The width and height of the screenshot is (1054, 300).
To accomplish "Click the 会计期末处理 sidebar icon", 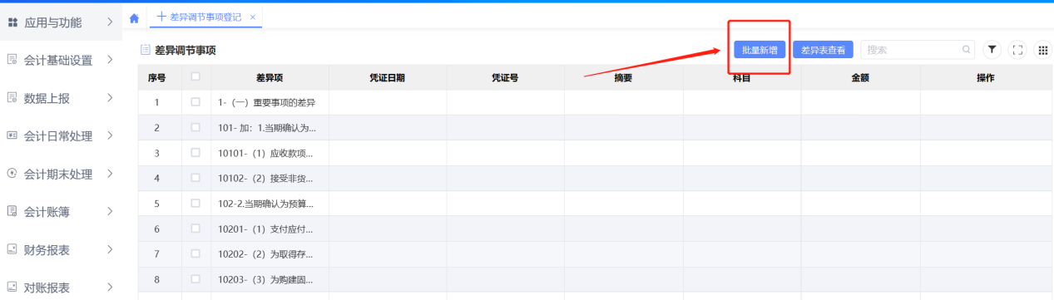I will point(12,174).
